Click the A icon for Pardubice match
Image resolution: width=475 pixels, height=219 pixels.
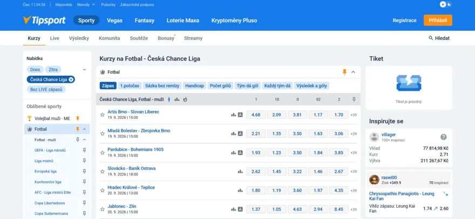tap(240, 152)
